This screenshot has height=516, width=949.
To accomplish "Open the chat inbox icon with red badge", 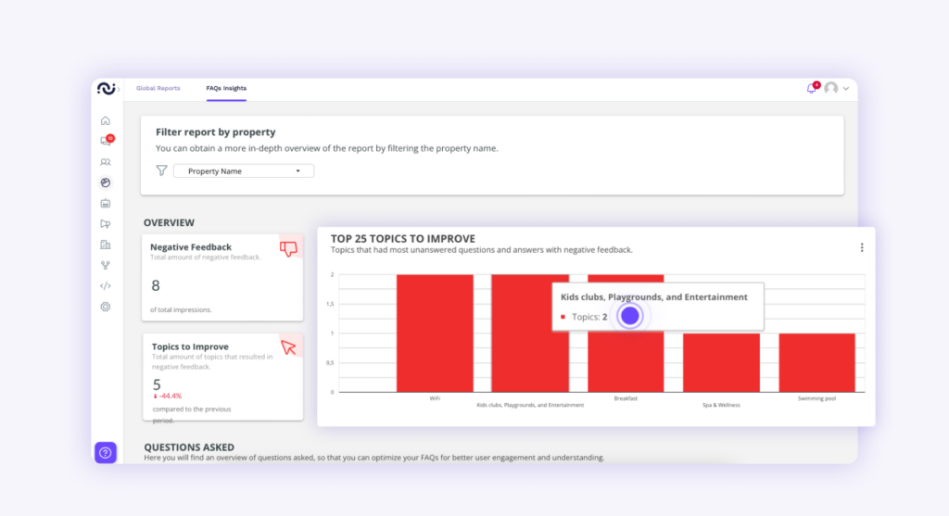I will click(x=106, y=141).
